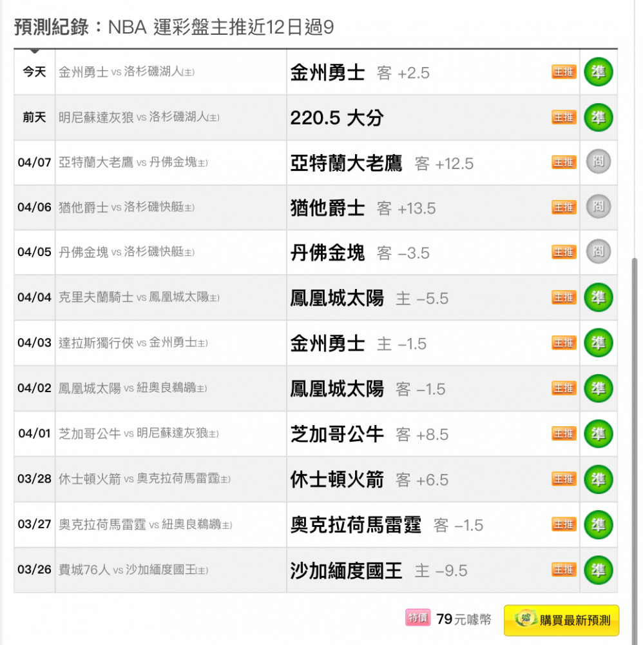Viewport: 643px width, 645px height.
Task: Click the 主推 badge in 04/05 row
Action: click(x=564, y=252)
